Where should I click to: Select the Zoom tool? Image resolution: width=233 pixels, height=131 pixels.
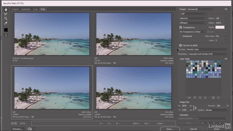6,19
